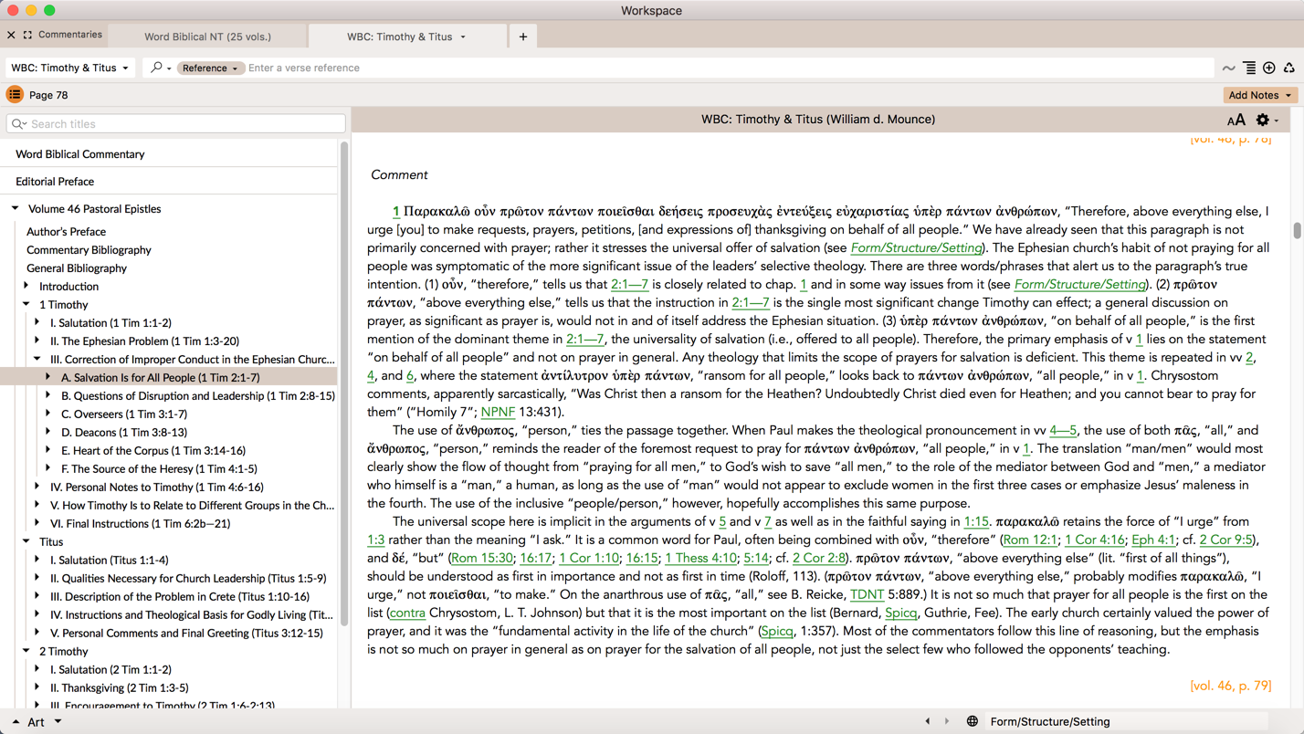The width and height of the screenshot is (1304, 734).
Task: Expand I. Salutation (1 Tim 1:1-2) node
Action: [37, 322]
